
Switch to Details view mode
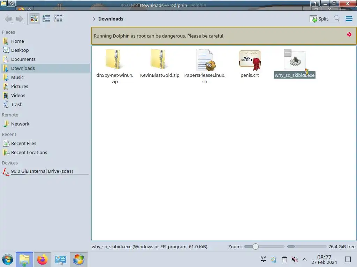[58, 19]
